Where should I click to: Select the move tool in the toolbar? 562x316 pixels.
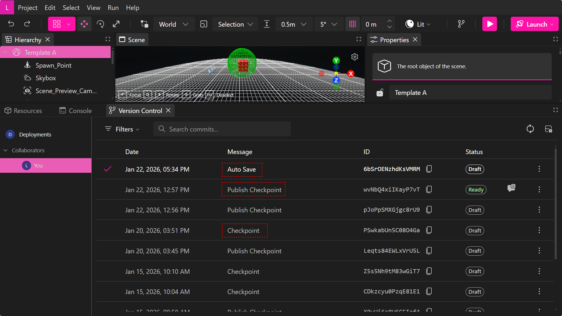pyautogui.click(x=84, y=24)
